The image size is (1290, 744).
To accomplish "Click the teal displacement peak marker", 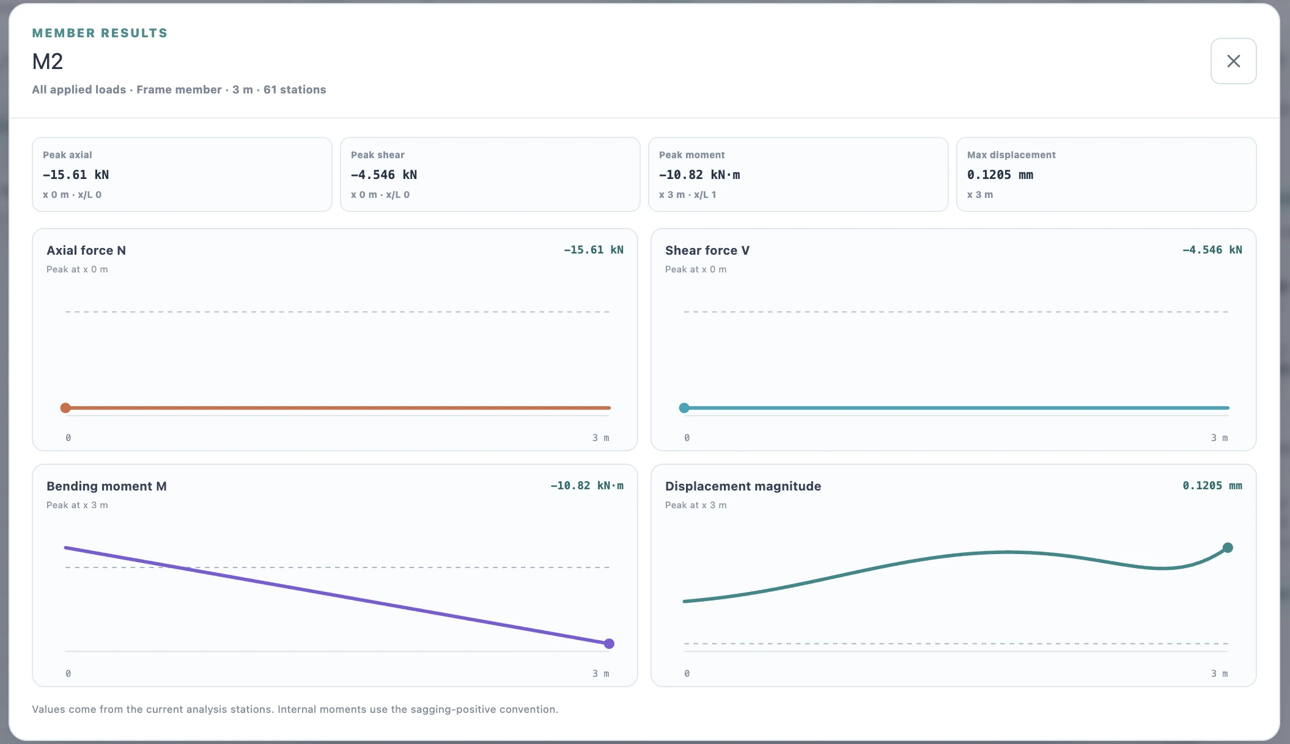I will pos(1228,547).
